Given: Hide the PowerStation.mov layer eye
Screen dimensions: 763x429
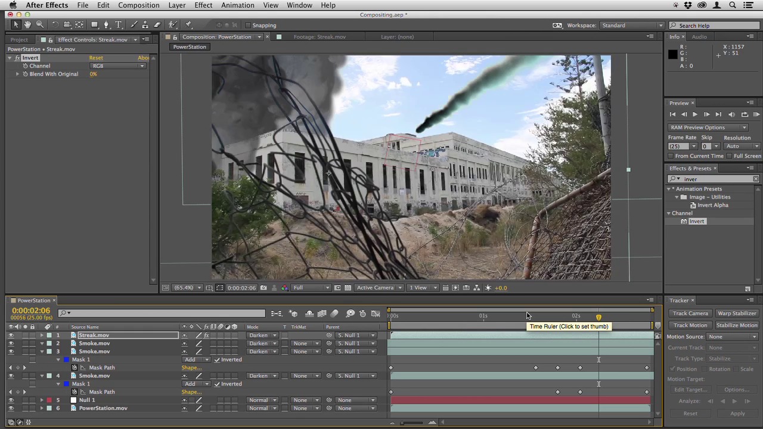Looking at the screenshot, I should (11, 408).
